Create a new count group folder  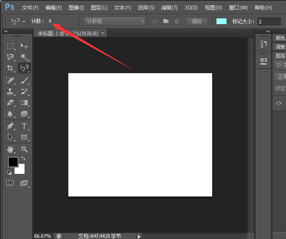(x=166, y=21)
